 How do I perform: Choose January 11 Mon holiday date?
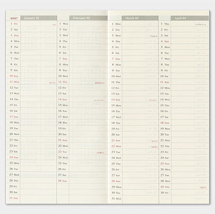coord(14,82)
